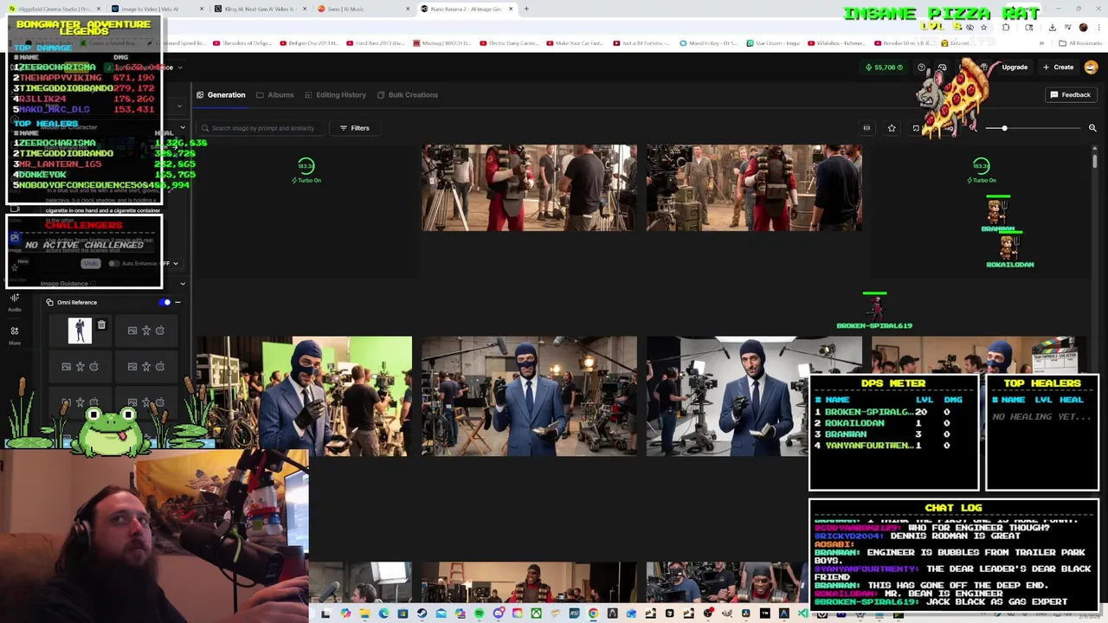Open the More section in left sidebar
Viewport: 1108px width, 623px height.
[x=15, y=335]
